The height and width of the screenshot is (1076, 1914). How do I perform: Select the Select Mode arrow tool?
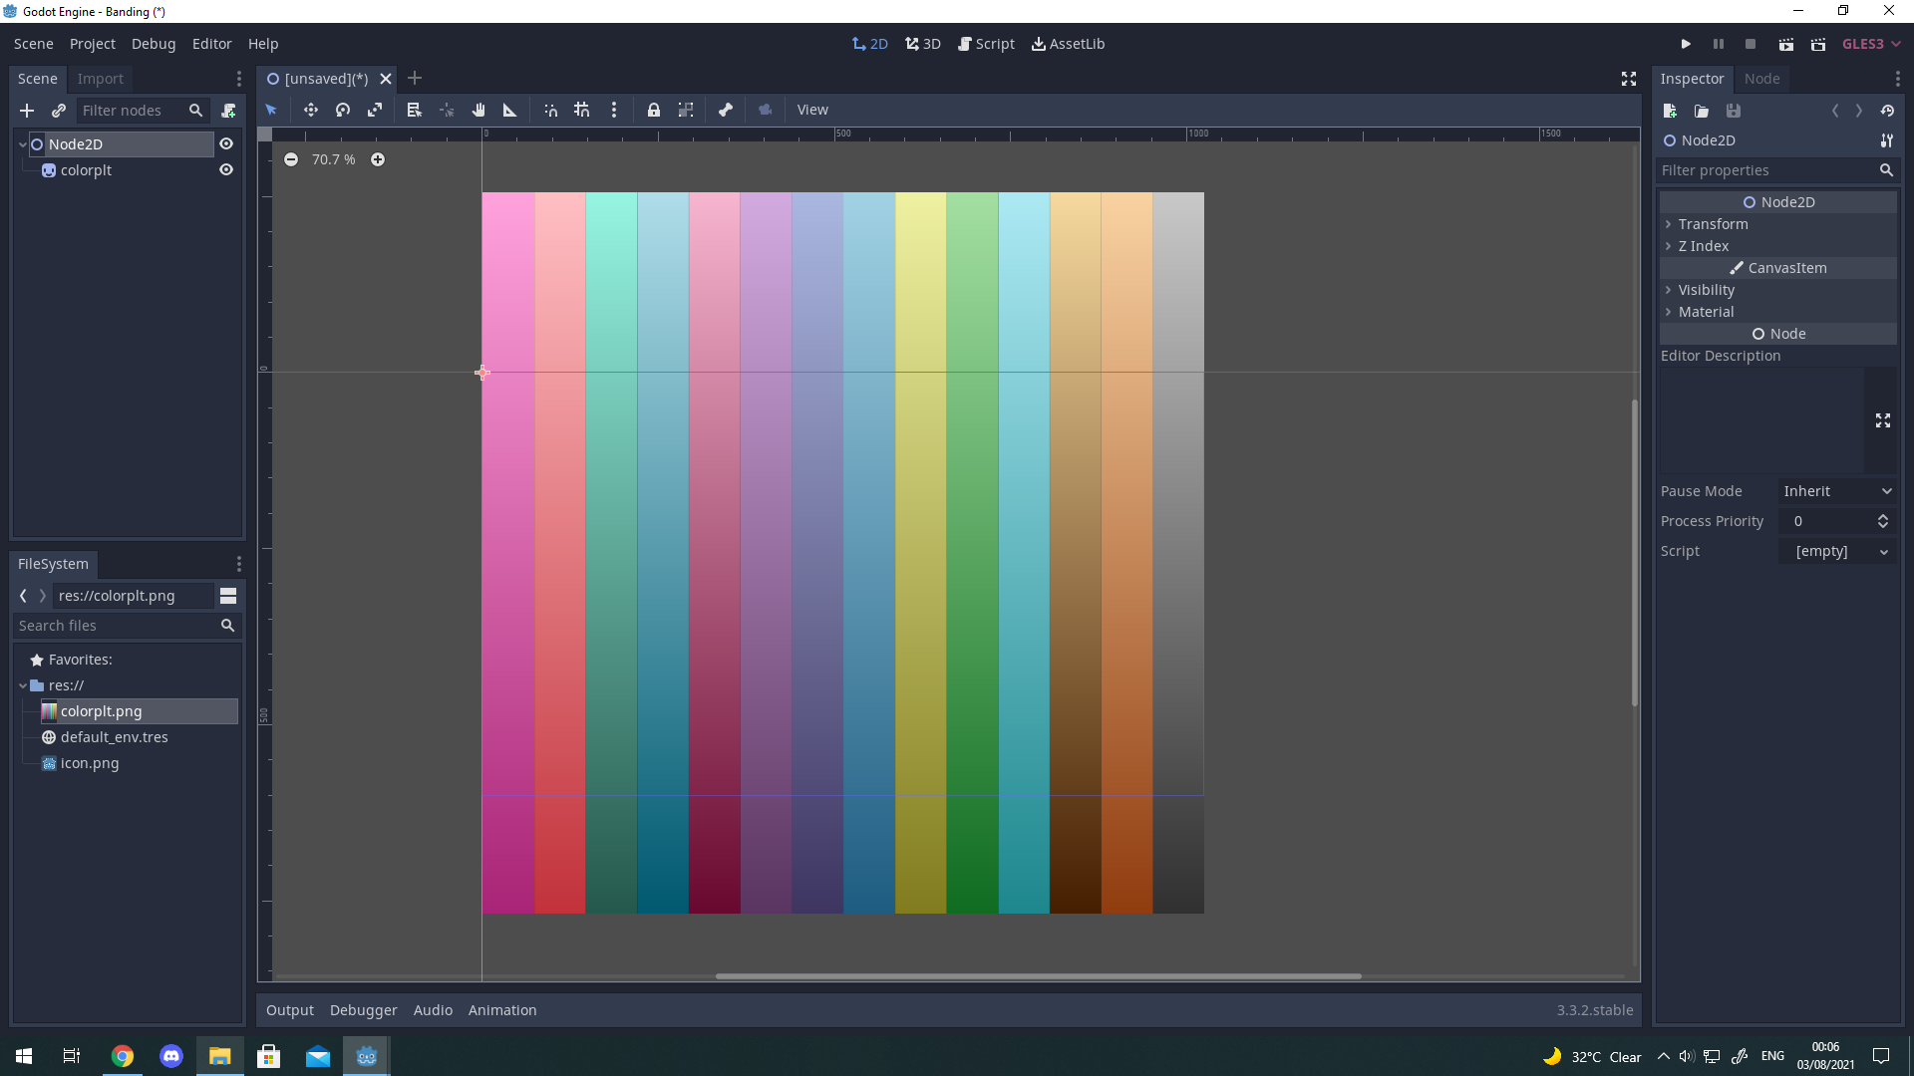coord(271,110)
